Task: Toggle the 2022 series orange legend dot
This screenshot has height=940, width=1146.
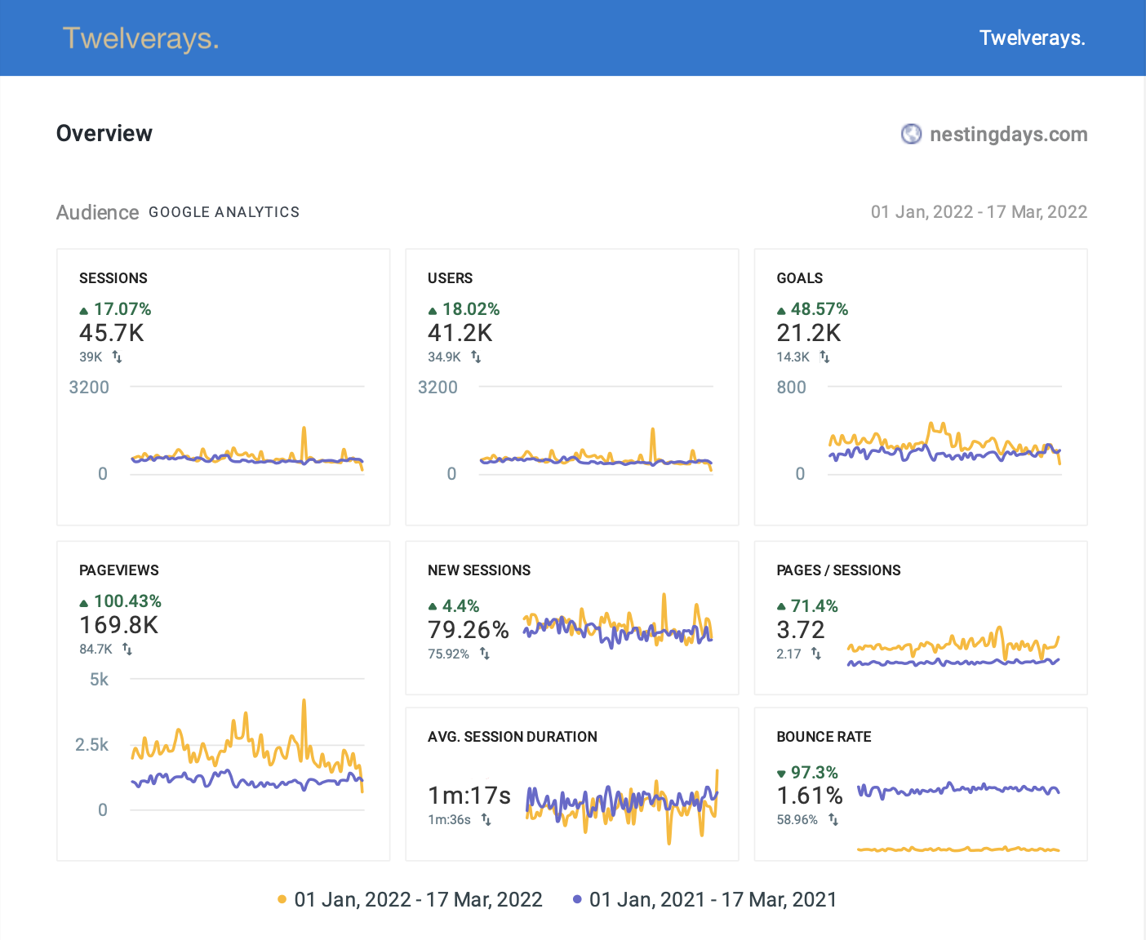Action: [282, 899]
